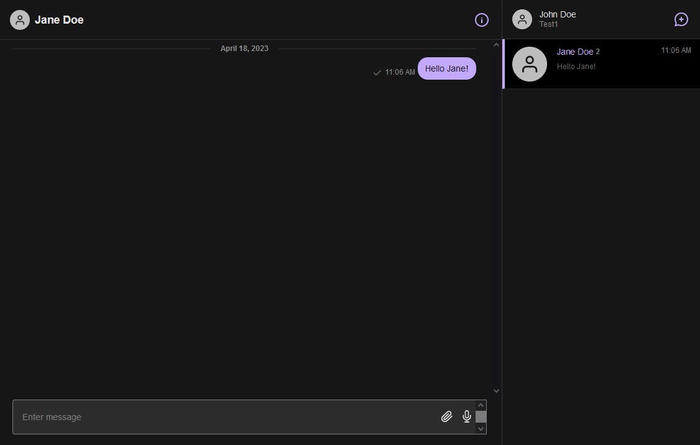The image size is (700, 445).
Task: Click Jane Doe's avatar in the chat header
Action: pyautogui.click(x=20, y=20)
